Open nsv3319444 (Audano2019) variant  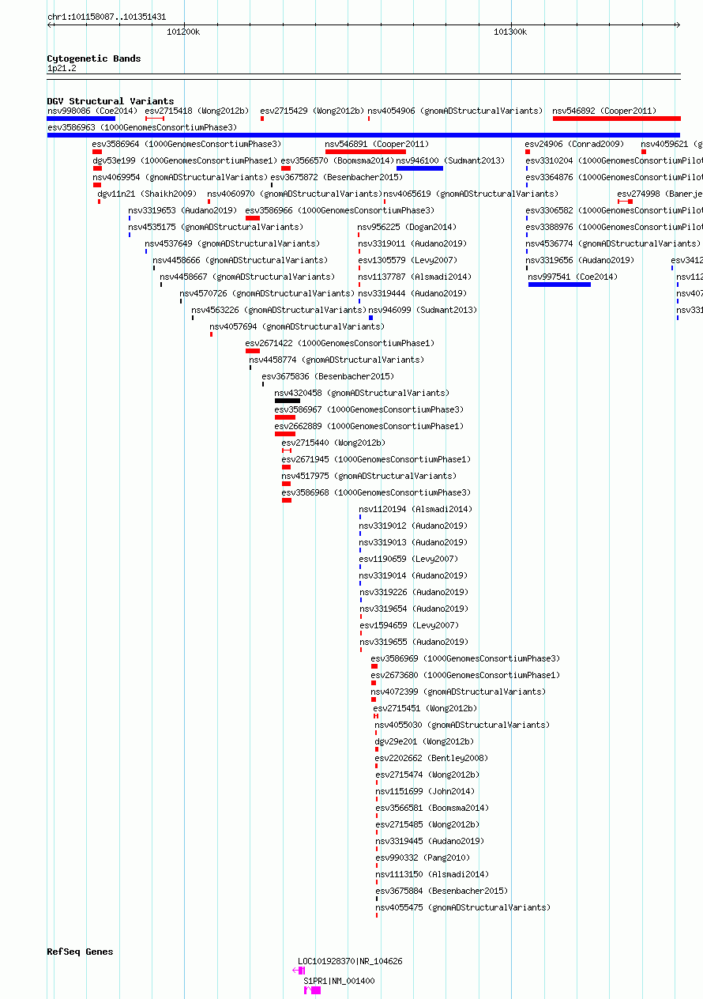[412, 294]
